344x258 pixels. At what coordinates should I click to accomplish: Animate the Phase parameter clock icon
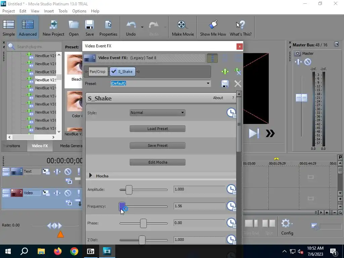coord(231,223)
